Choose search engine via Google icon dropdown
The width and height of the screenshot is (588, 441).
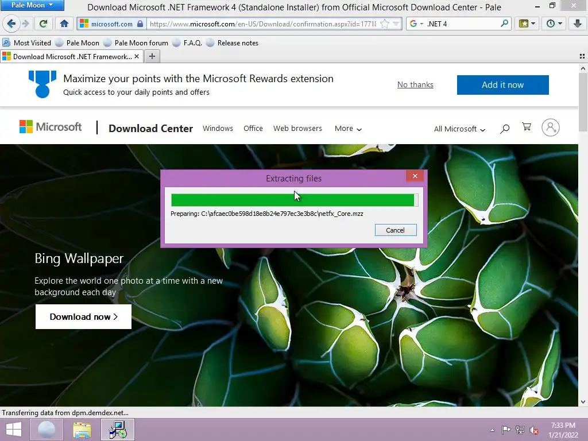pos(416,24)
